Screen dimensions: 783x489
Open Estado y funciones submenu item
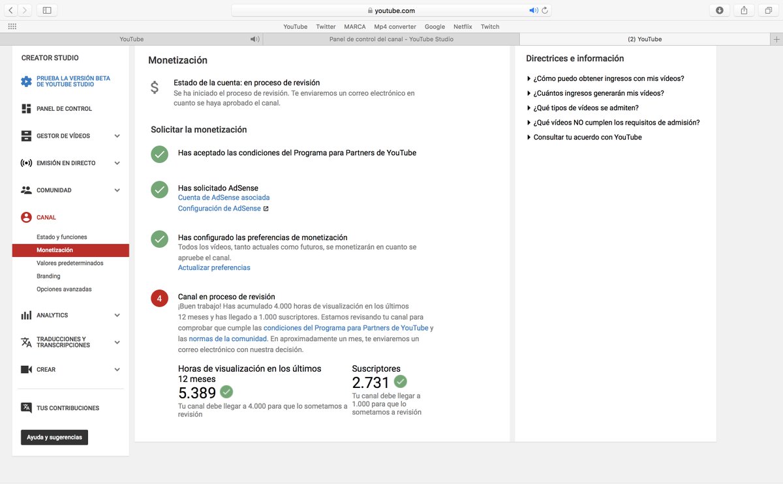(62, 237)
